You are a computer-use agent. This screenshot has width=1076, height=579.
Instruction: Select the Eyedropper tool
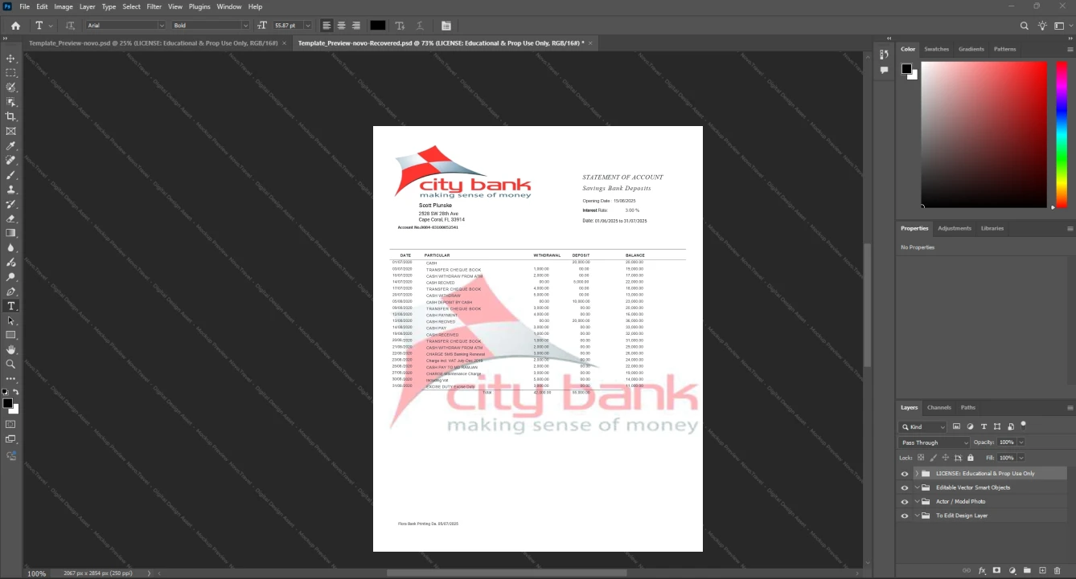pos(10,146)
